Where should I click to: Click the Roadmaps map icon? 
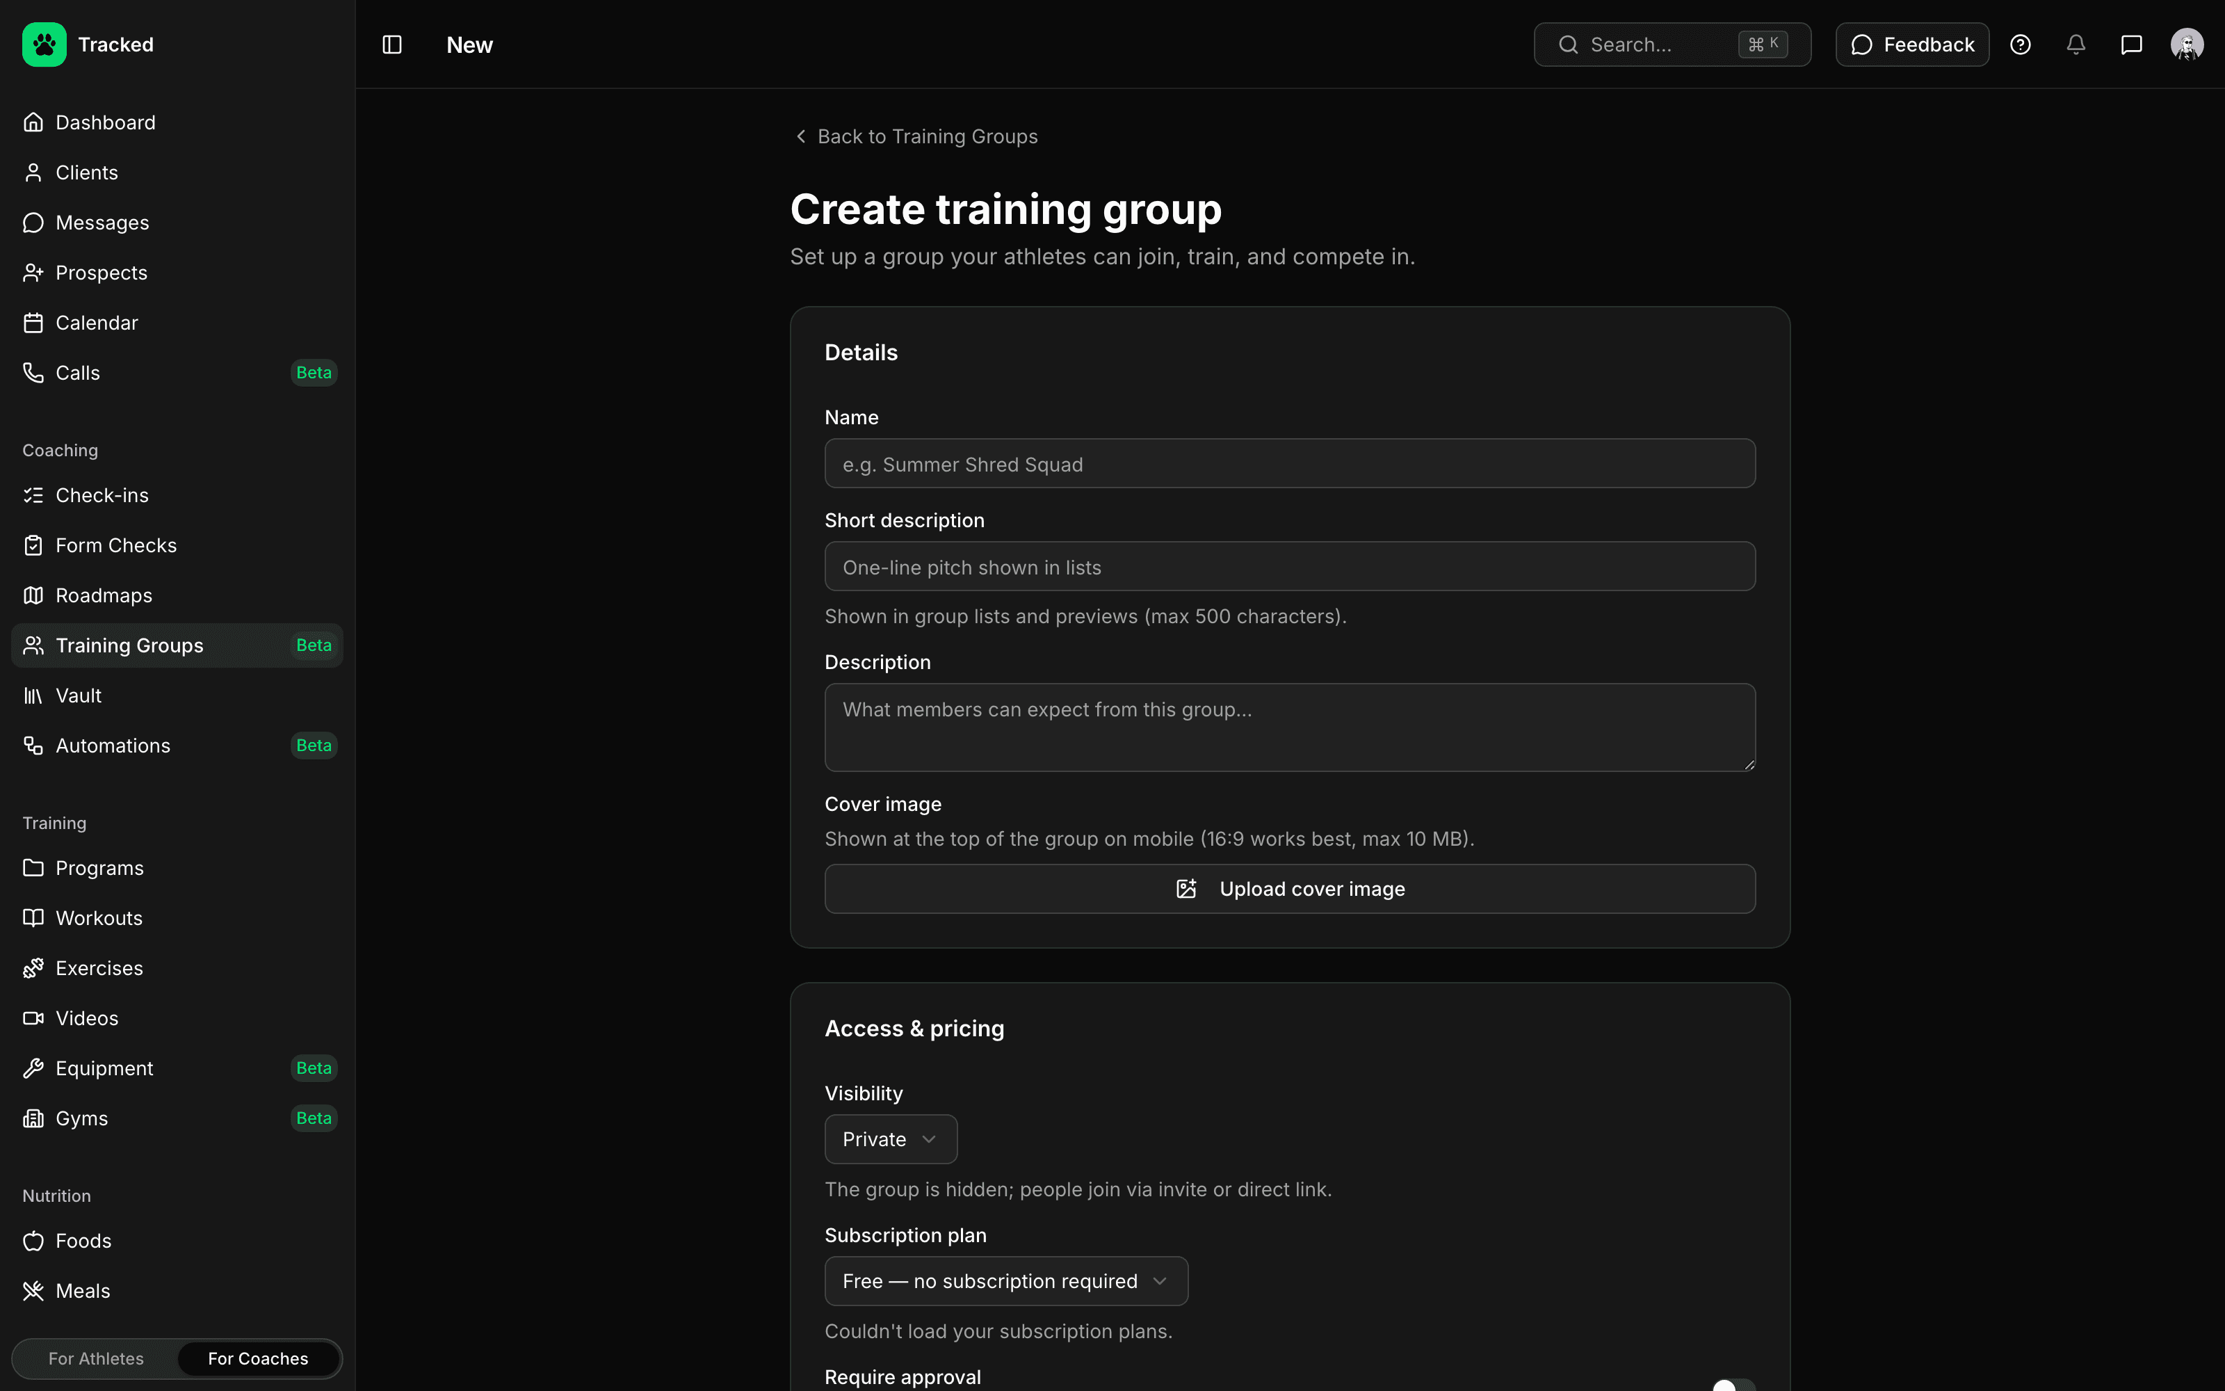point(33,595)
